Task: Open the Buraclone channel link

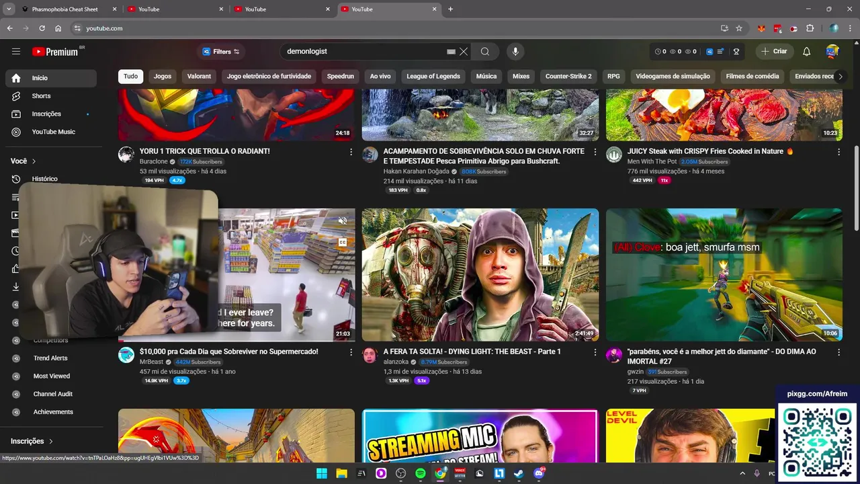Action: point(153,162)
